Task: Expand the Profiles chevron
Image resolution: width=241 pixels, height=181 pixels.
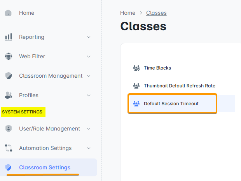Action: point(89,95)
